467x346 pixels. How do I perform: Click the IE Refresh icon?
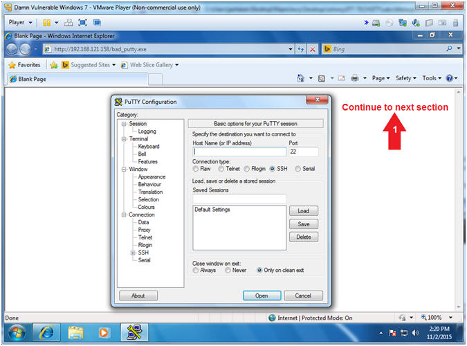(x=301, y=49)
